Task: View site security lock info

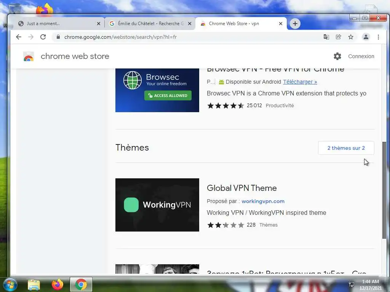Action: click(x=58, y=37)
